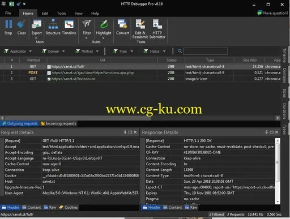The width and height of the screenshot is (290, 219).
Task: Switch to the Tools ribbon tab
Action: pos(61,14)
